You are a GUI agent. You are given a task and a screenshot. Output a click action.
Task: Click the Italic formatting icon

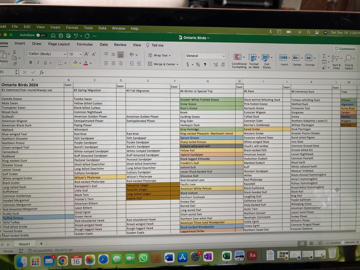pos(38,62)
